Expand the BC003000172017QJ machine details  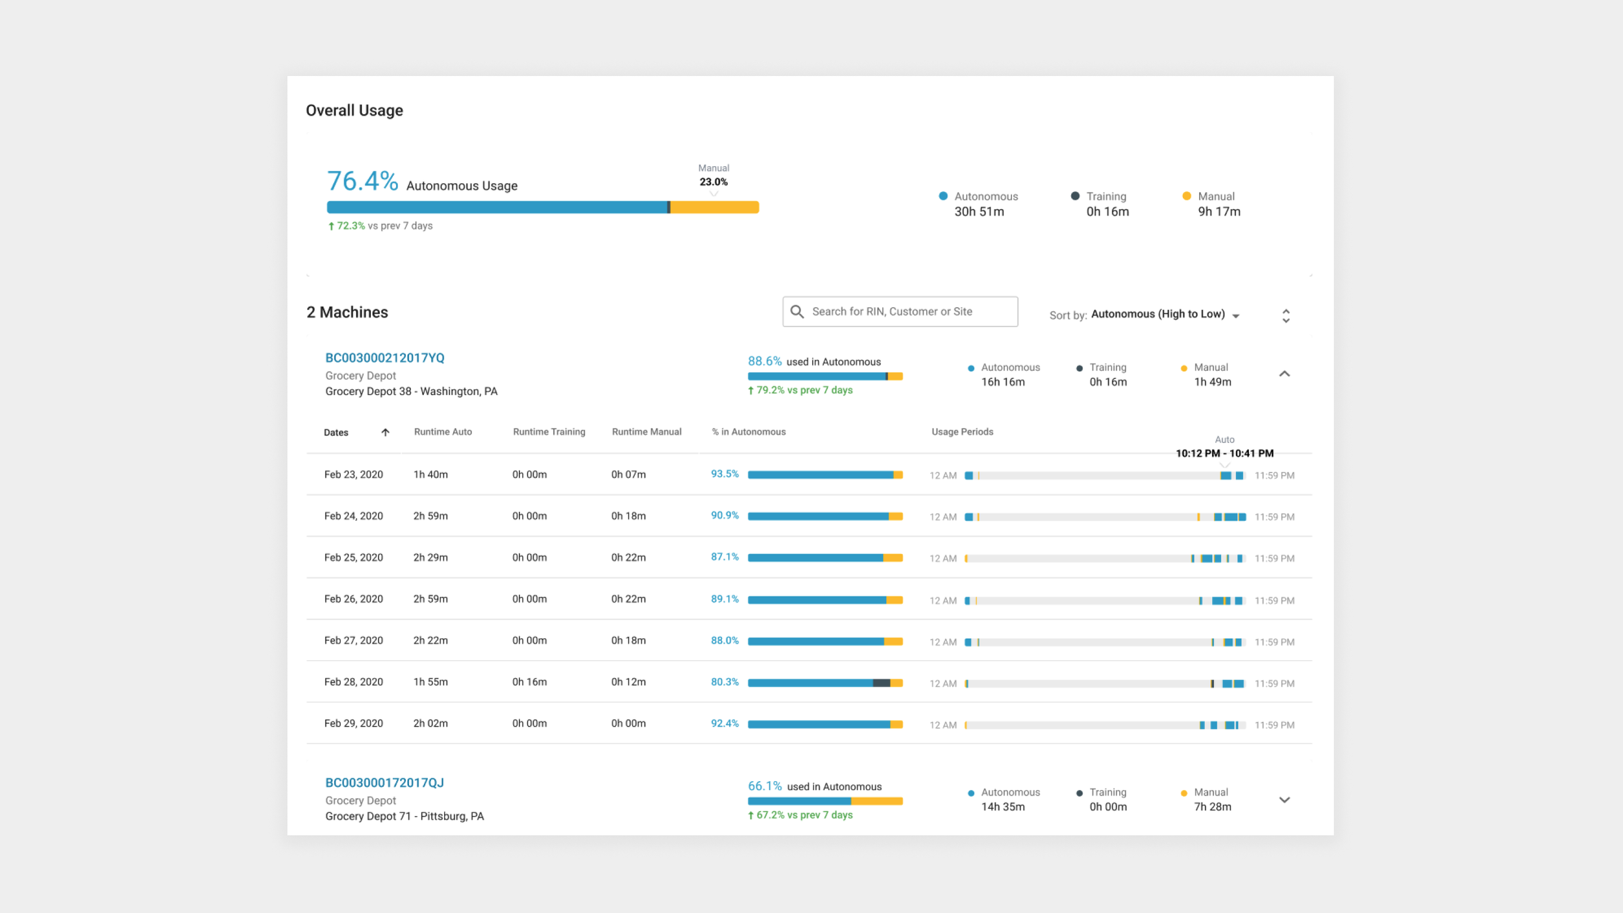(x=1284, y=799)
